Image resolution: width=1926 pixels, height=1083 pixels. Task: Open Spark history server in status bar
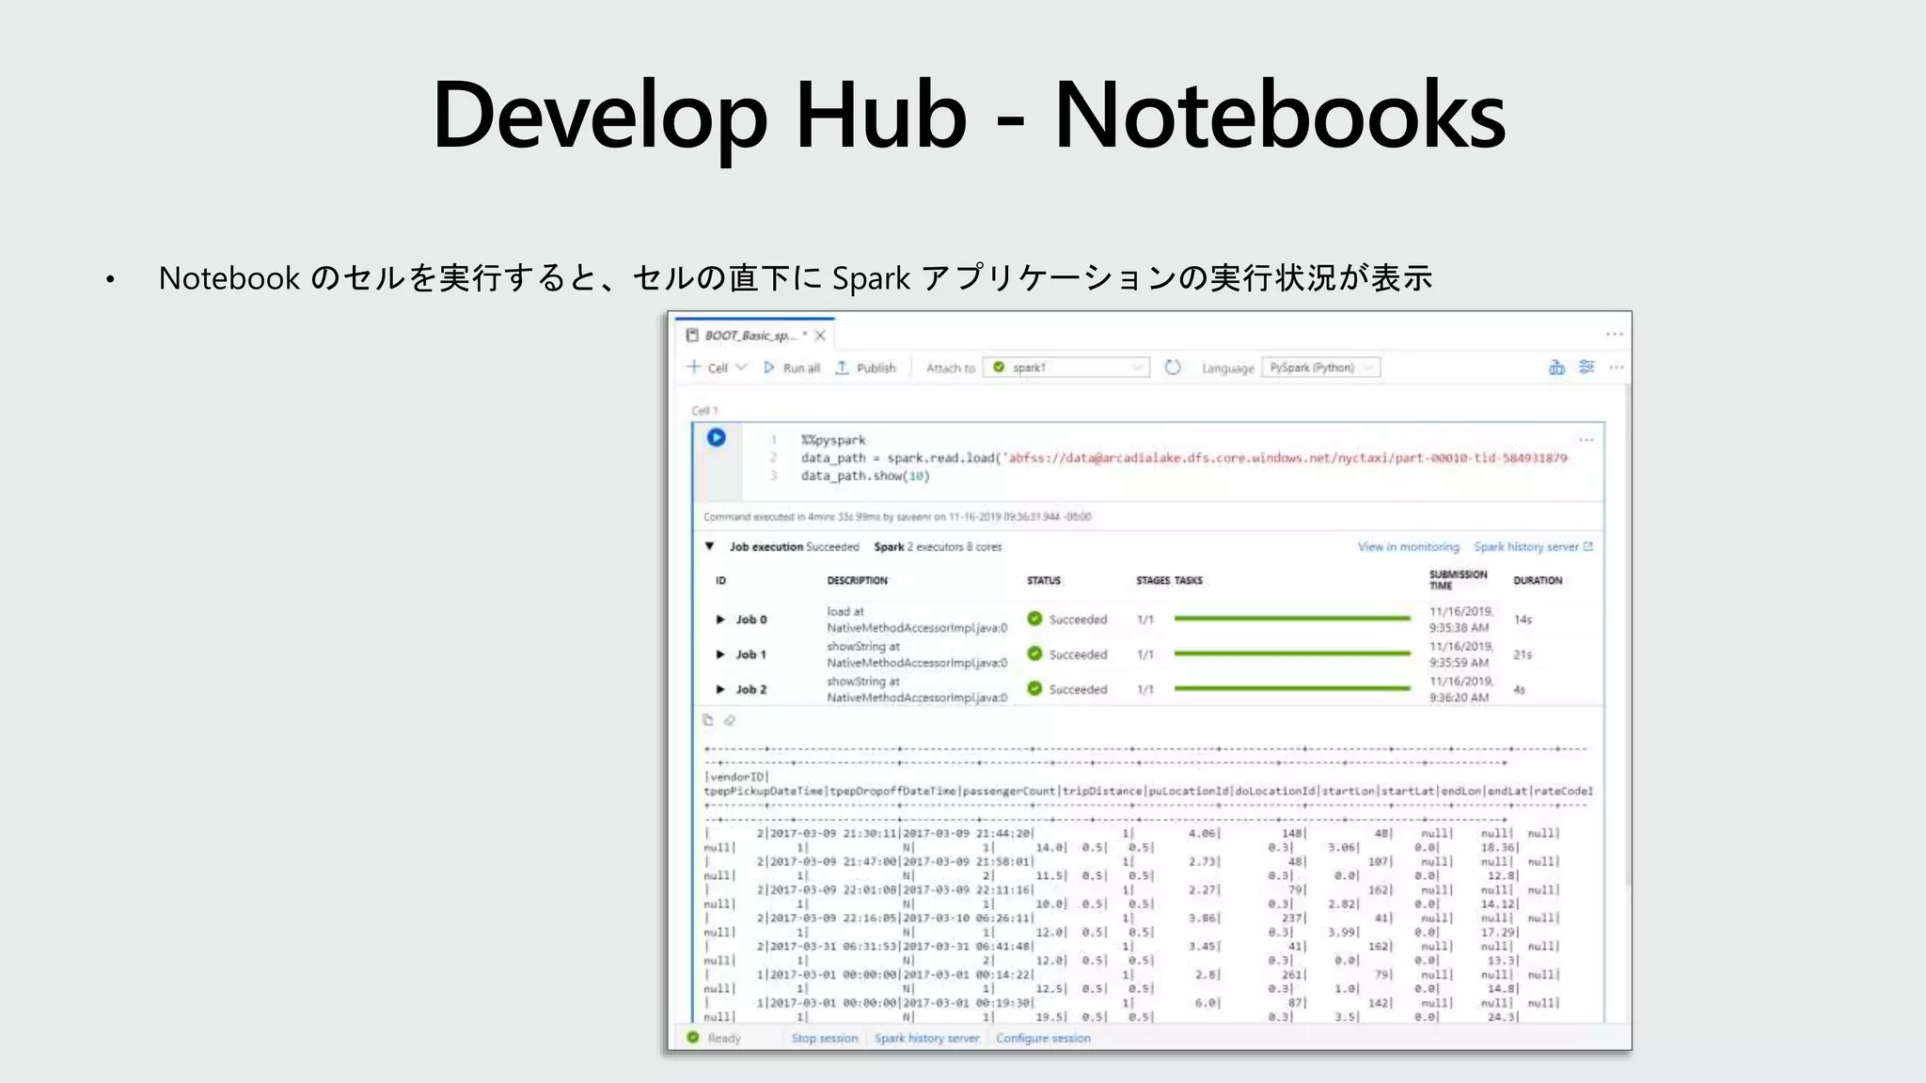pos(926,1038)
